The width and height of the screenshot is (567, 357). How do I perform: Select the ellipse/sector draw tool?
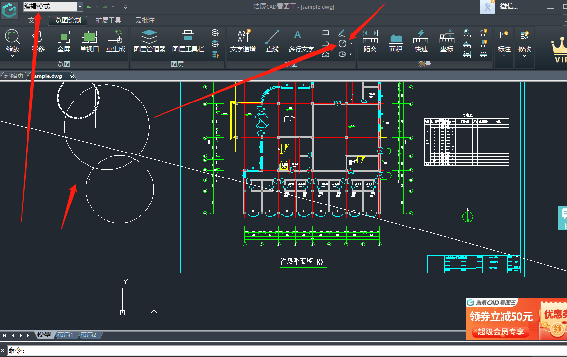(342, 54)
